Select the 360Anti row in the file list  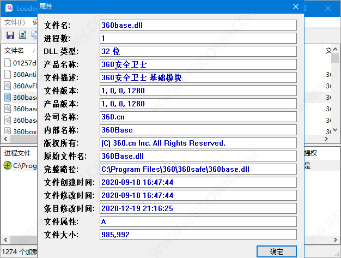[x=20, y=74]
